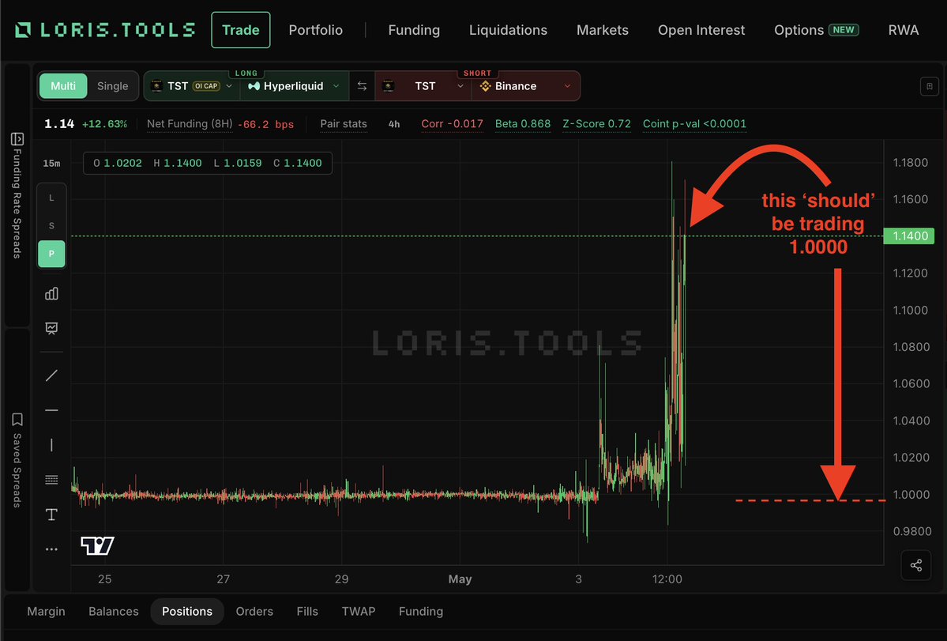
Task: Open the Saved Spreads side panel
Action: click(x=17, y=460)
